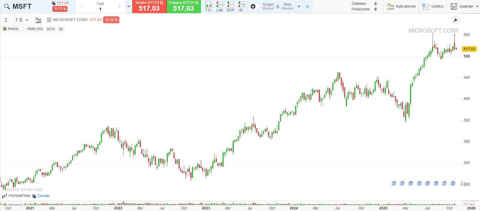
Task: Open the legend list icon next to RTH
Action: 61,29
